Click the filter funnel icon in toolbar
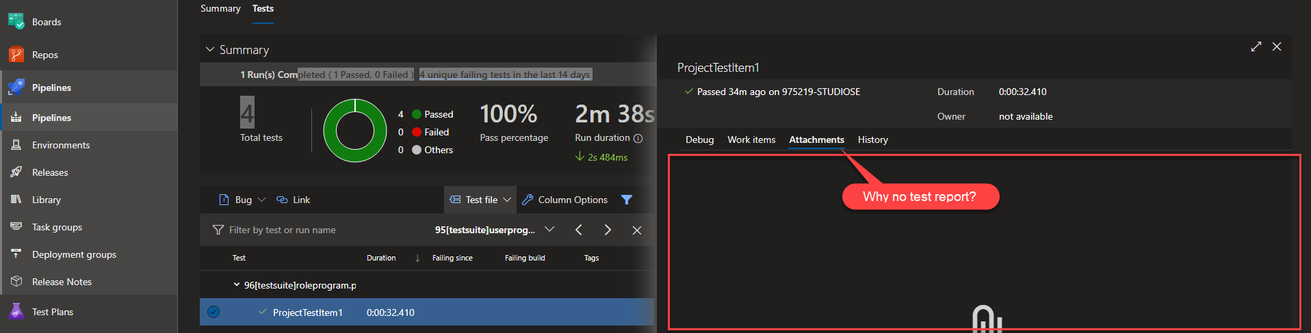 pos(626,200)
